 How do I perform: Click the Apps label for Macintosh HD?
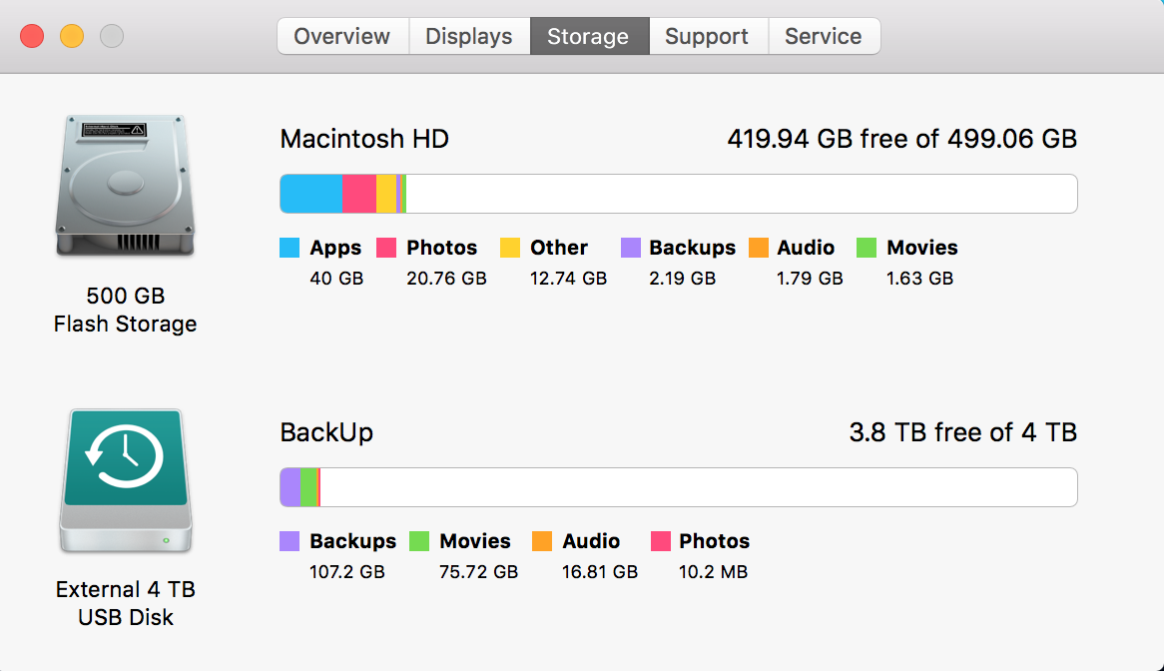335,248
